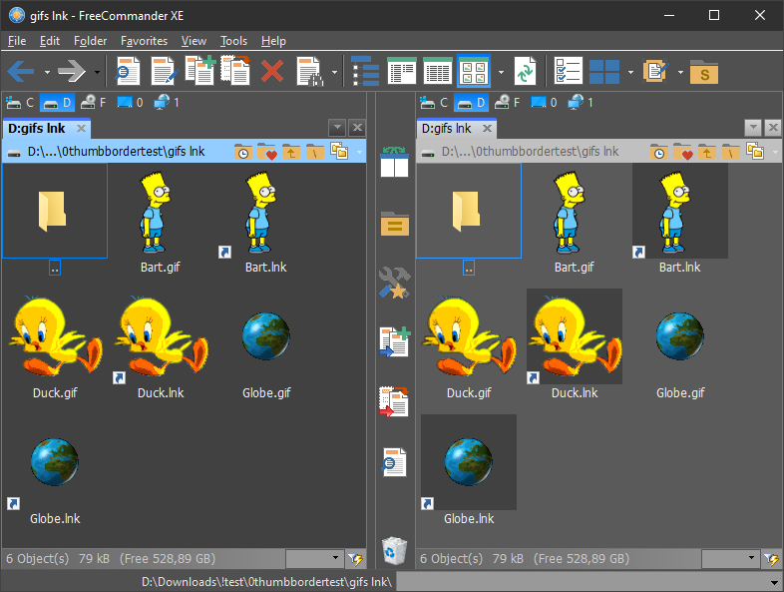
Task: Go forward with the white right arrow
Action: point(72,72)
